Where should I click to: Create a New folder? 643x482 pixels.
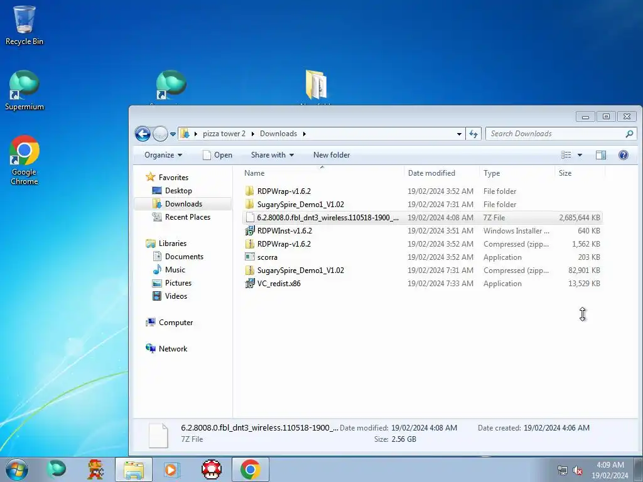point(332,155)
